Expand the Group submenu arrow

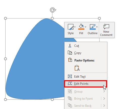pos(104,91)
